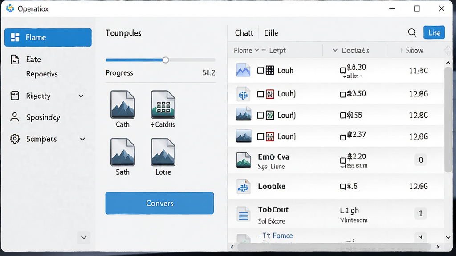Click the gear icon beside Sampets

coord(15,139)
